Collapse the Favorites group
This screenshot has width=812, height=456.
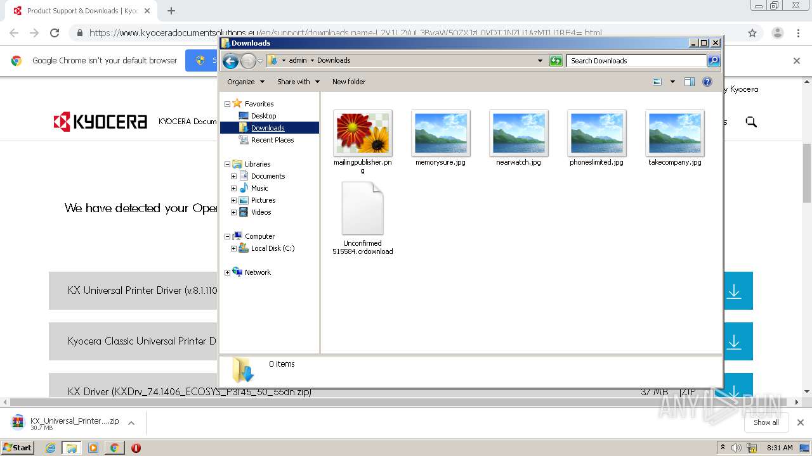point(227,104)
